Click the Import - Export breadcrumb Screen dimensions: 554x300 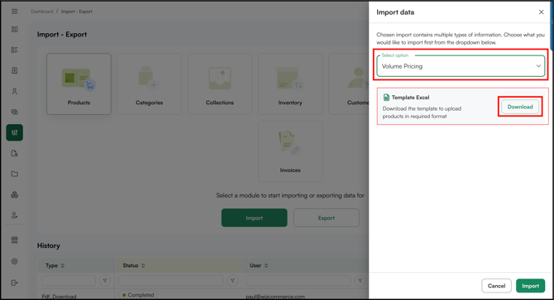77,12
